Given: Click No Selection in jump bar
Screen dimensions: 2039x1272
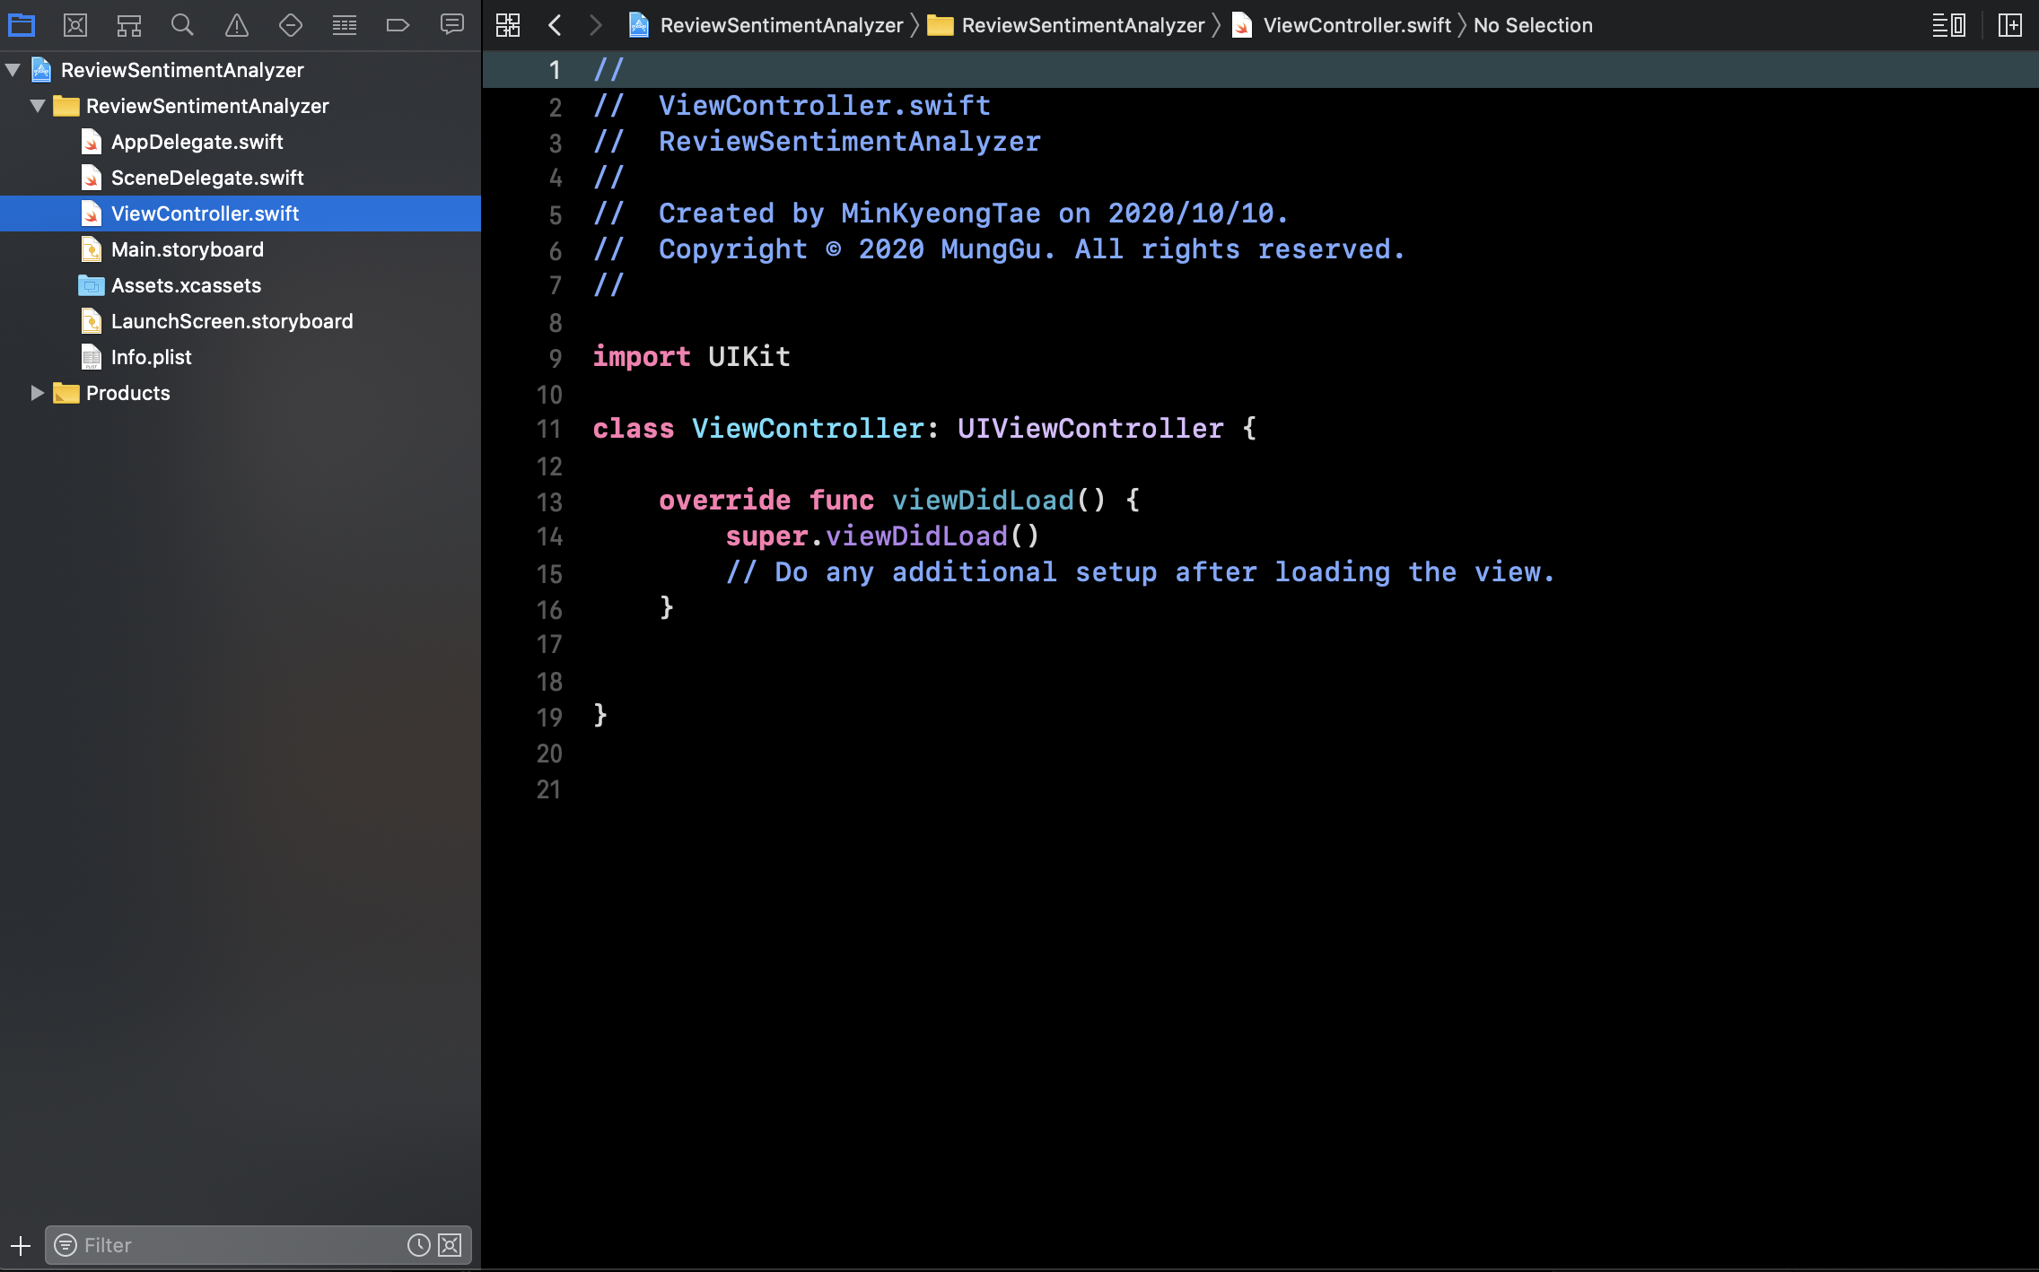Looking at the screenshot, I should pyautogui.click(x=1533, y=25).
